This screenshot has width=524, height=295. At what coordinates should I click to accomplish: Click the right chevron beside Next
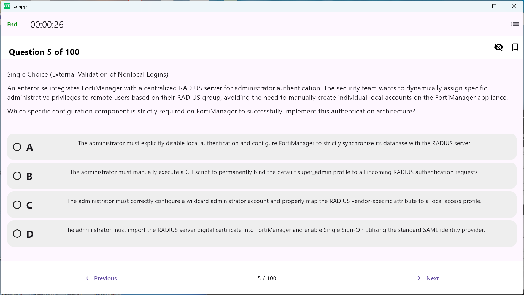[419, 278]
